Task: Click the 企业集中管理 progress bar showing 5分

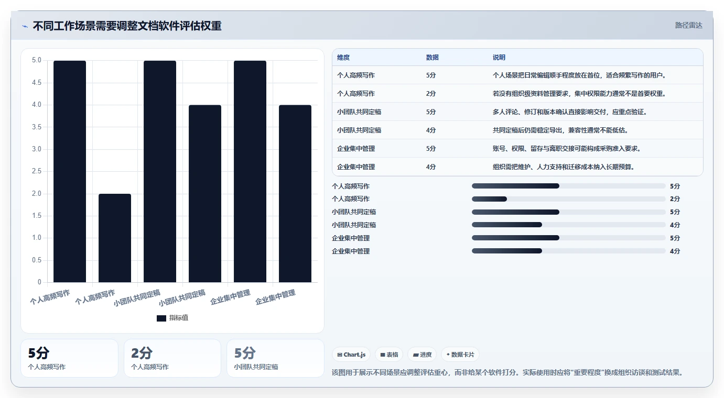Action: click(568, 238)
